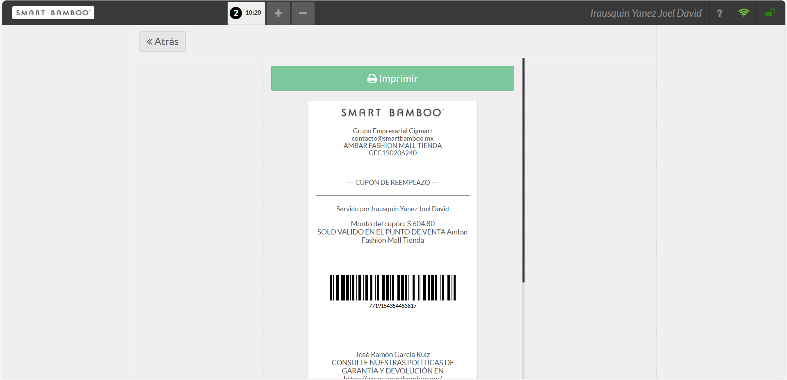Open cashier name Irausquin Yanez Joel David
787x380 pixels.
[x=646, y=13]
